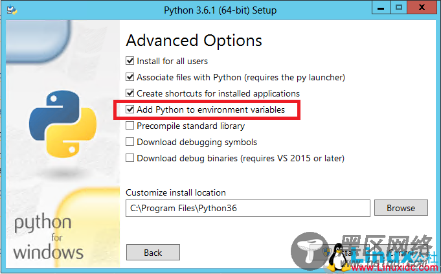The width and height of the screenshot is (441, 274).
Task: Go Back to previous setup page
Action: point(153,253)
